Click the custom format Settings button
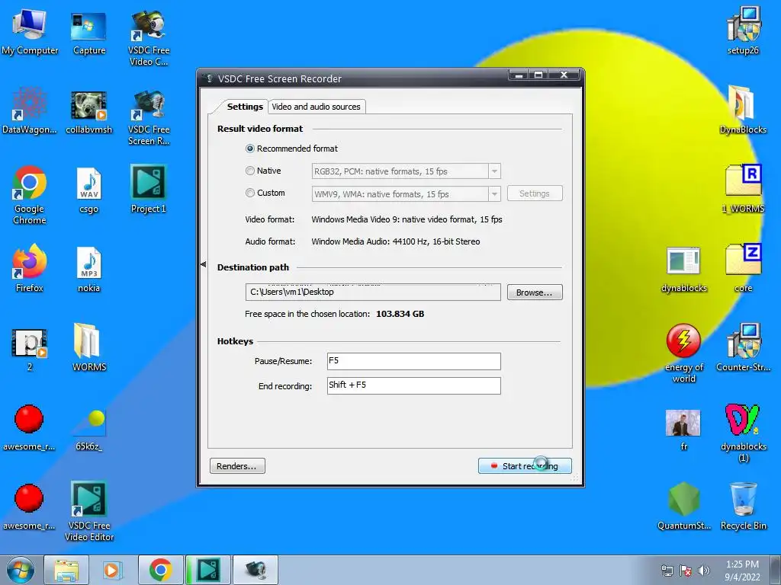This screenshot has width=781, height=585. 535,193
